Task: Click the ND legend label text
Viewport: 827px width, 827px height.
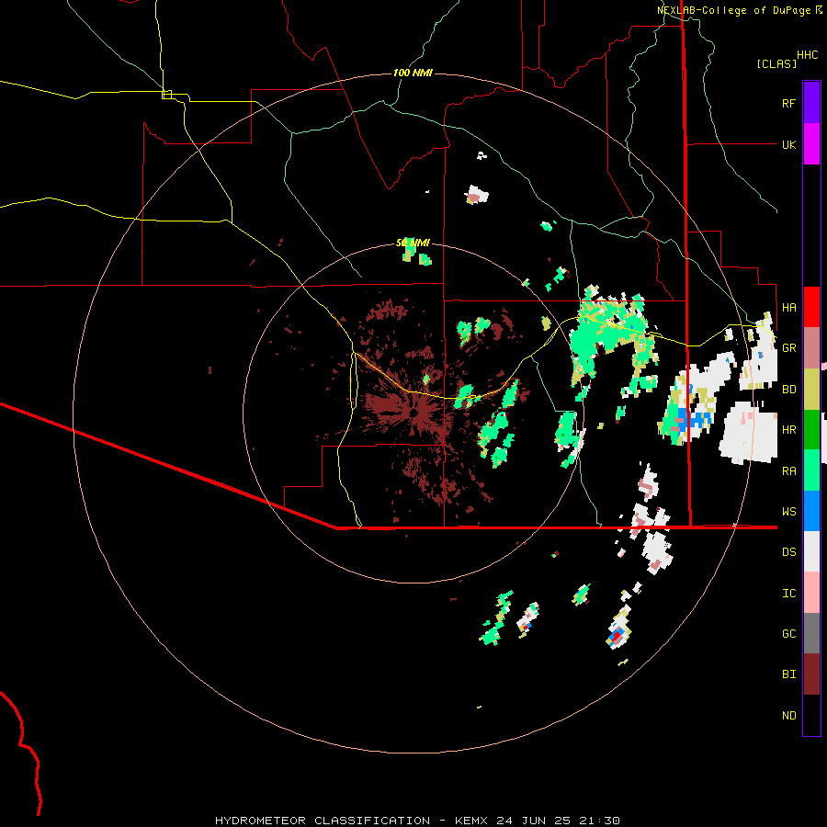Action: (788, 716)
